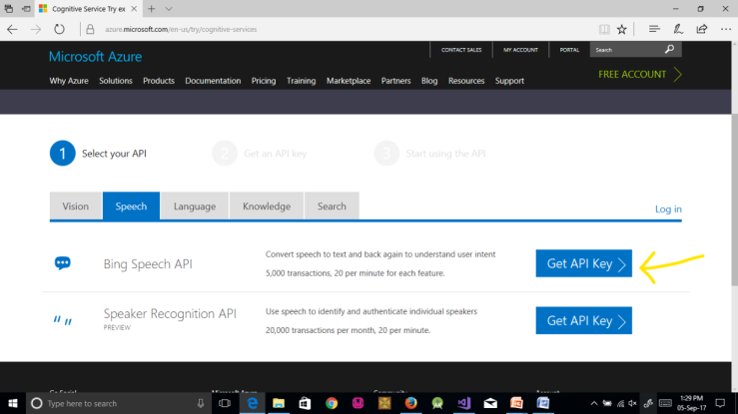
Task: Open new tab with plus button
Action: (152, 8)
